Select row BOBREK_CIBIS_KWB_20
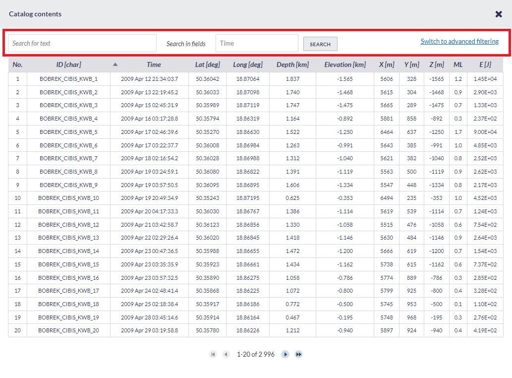The image size is (512, 378). tap(68, 330)
